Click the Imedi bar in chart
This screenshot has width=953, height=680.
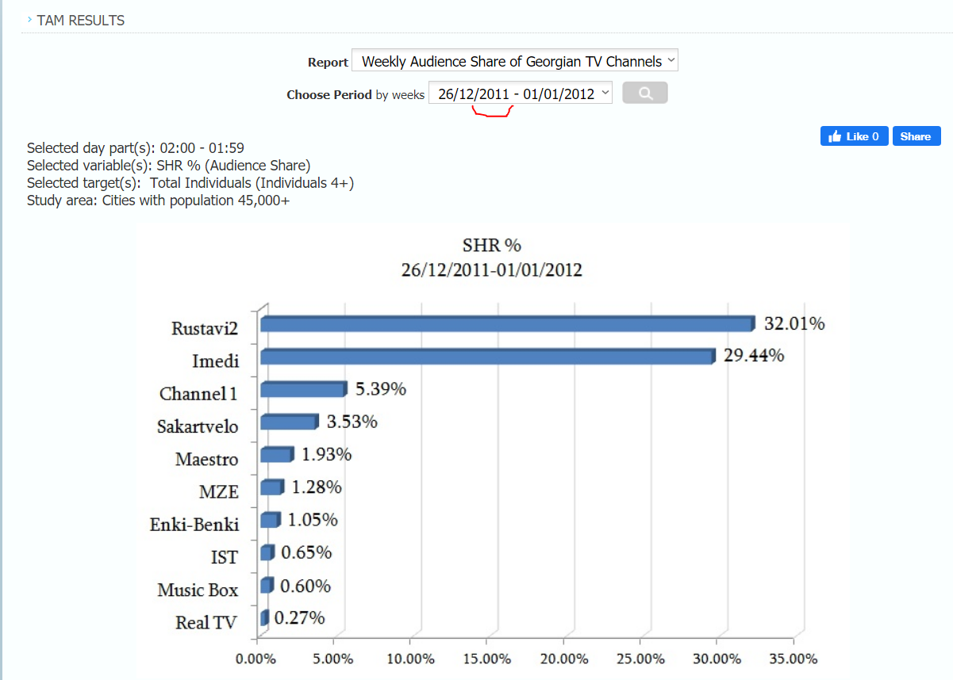pyautogui.click(x=488, y=357)
